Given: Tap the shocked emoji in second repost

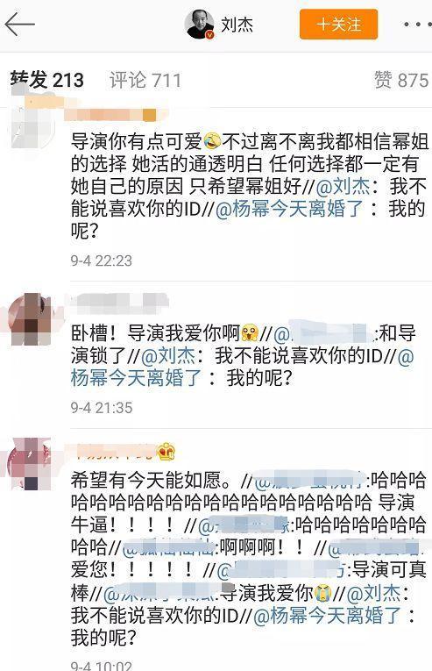Looking at the screenshot, I should 250,333.
